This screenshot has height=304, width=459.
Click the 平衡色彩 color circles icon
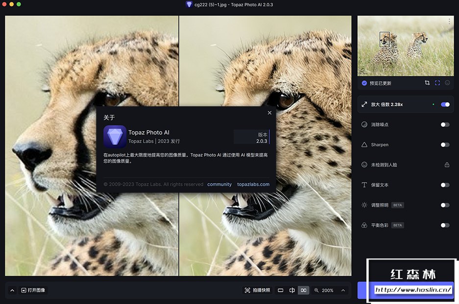tap(364, 225)
